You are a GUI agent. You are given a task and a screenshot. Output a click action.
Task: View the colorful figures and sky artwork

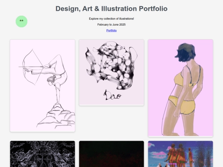pos(180,154)
